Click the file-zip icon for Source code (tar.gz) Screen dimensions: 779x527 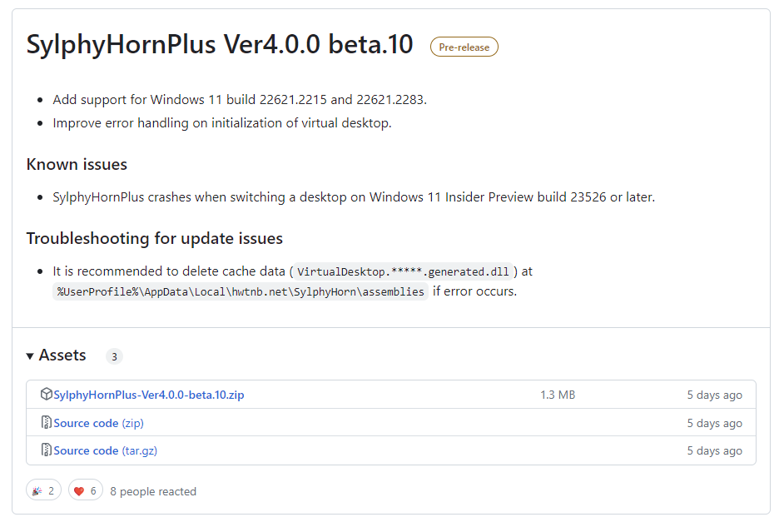click(x=47, y=450)
